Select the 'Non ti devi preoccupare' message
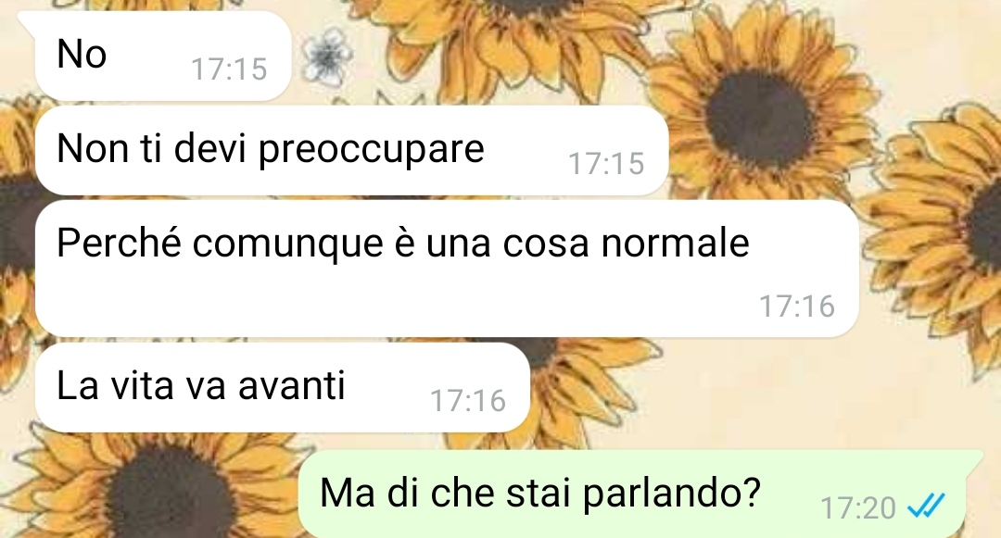This screenshot has height=538, width=1001. 352,150
